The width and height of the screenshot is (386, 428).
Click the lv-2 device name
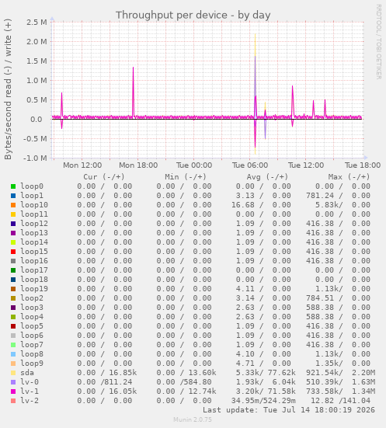coord(30,401)
